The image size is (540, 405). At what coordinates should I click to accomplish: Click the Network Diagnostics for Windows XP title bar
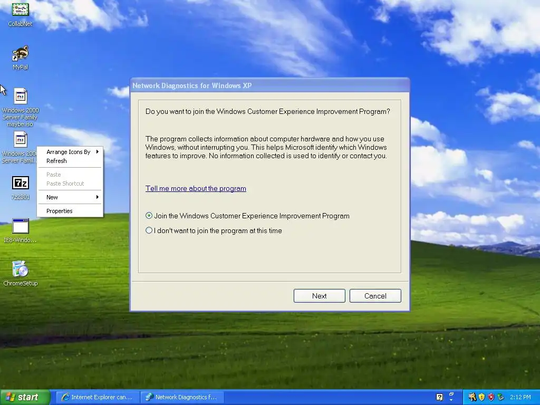(x=269, y=85)
